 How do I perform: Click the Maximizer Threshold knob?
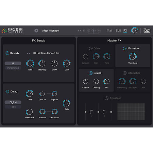point(133,56)
